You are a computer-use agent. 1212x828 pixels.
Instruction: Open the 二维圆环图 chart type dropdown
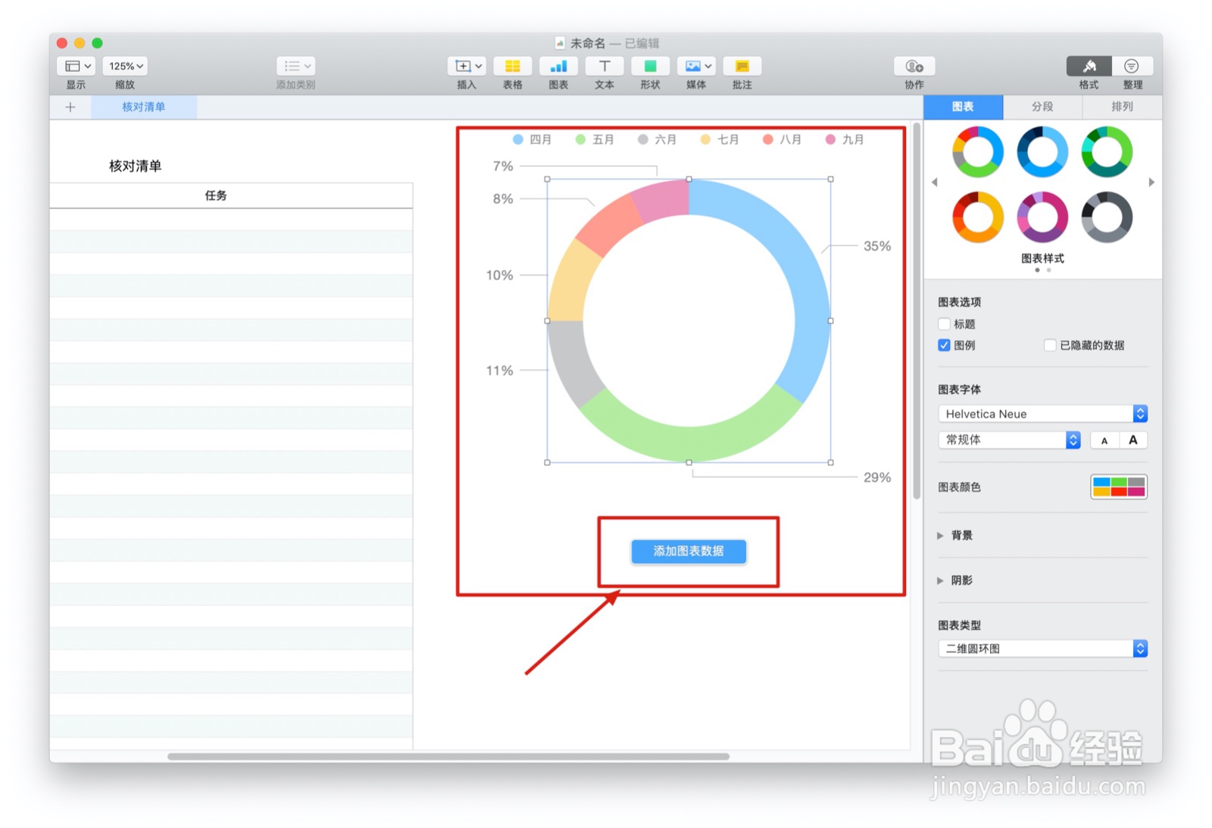pos(1042,648)
